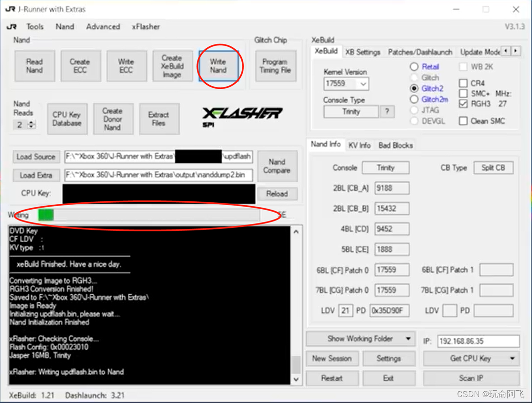Toggle the WB 2K checkbox
The height and width of the screenshot is (403, 532).
463,67
